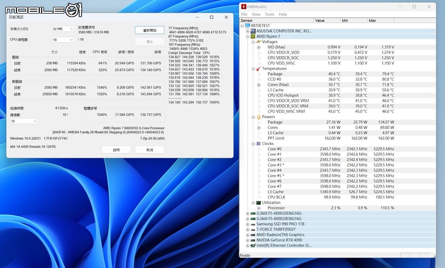Screen dimensions: 445x268
Task: Select the PPT Limit power row
Action: pos(338,138)
